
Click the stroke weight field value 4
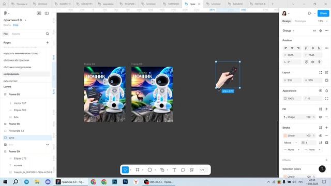309,143
